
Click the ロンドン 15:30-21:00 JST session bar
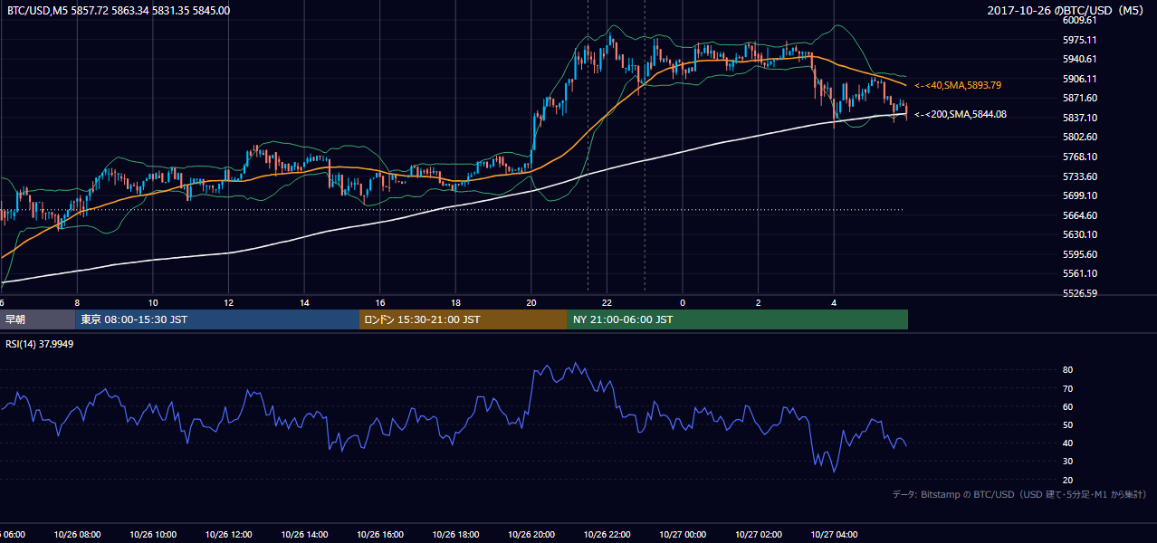[x=464, y=319]
